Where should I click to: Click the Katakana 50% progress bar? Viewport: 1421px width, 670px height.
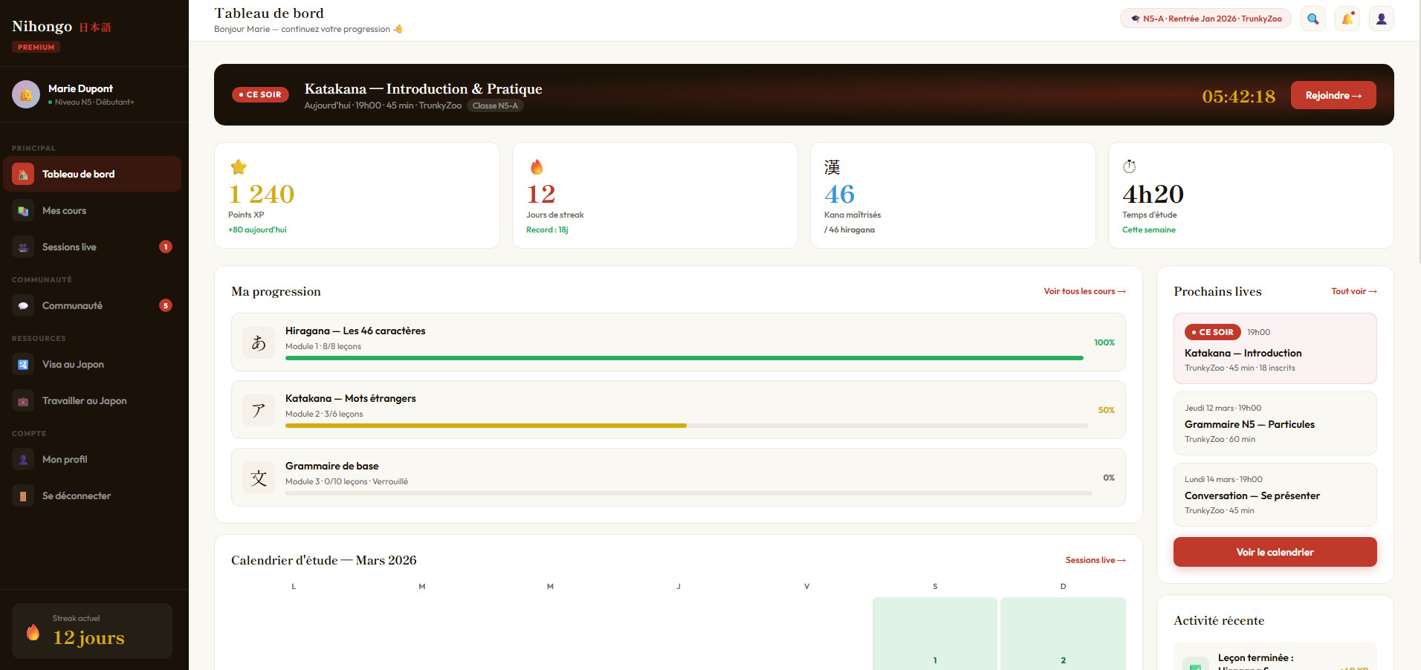click(687, 426)
